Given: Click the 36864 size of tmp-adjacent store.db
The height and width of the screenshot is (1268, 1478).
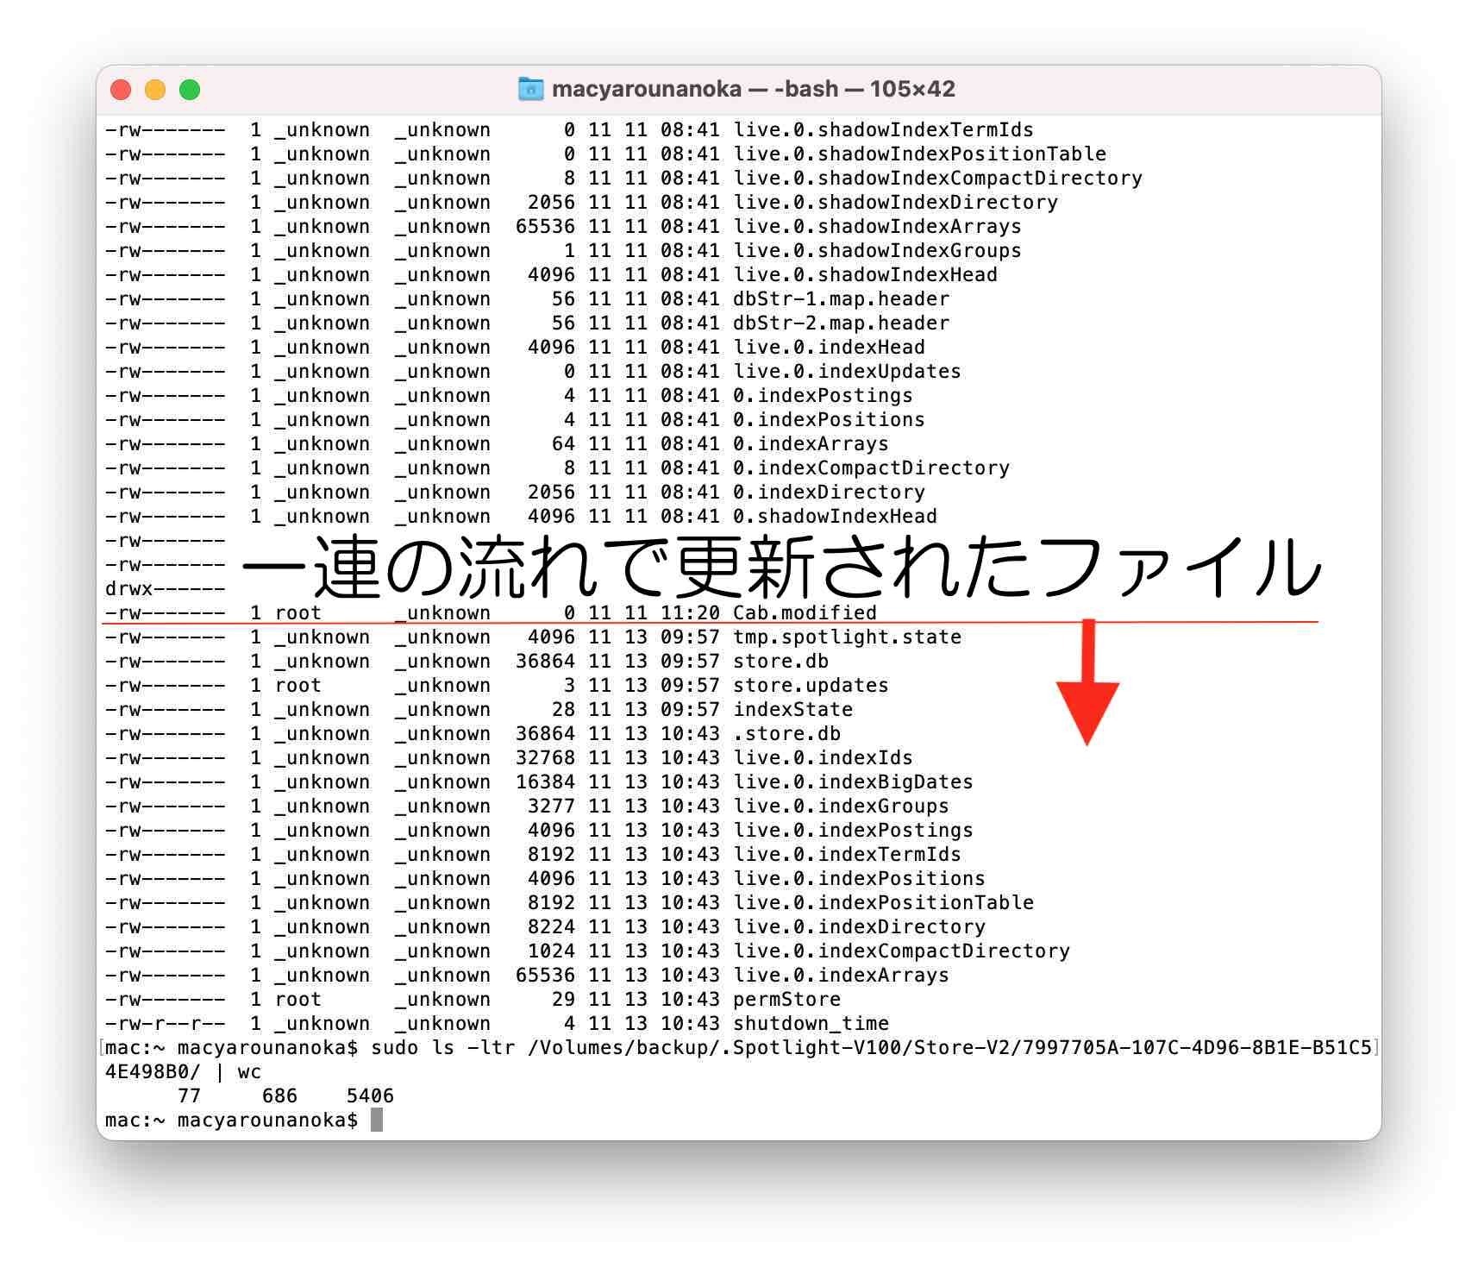Looking at the screenshot, I should 545,661.
